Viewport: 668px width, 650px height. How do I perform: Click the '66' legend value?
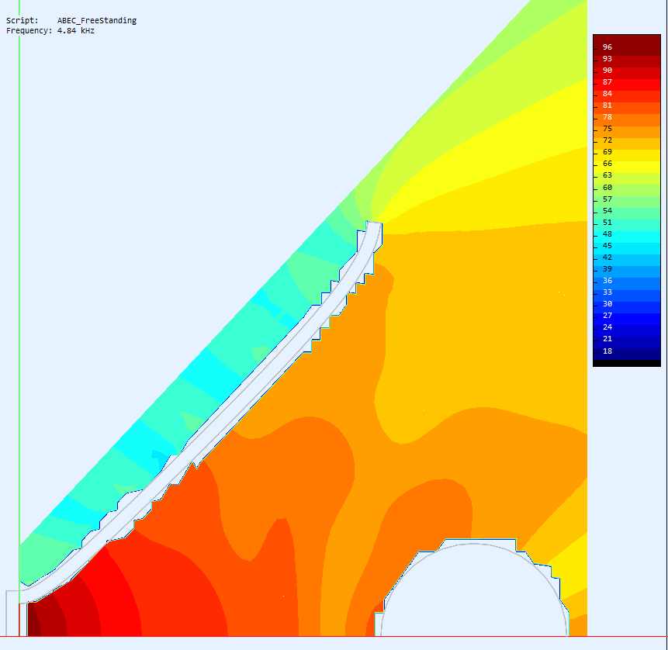[607, 164]
